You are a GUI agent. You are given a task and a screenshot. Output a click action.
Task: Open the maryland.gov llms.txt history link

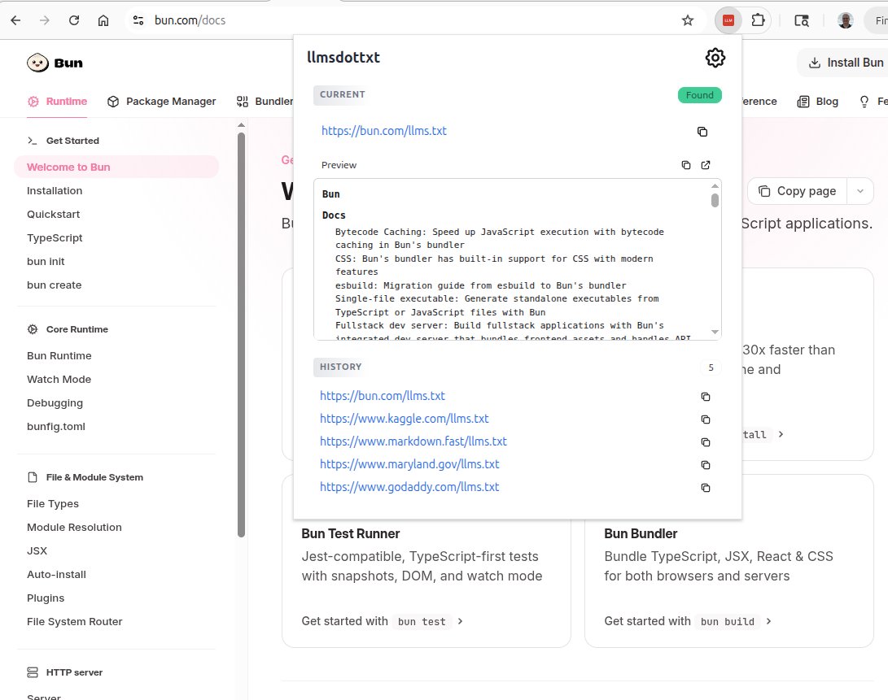click(409, 464)
